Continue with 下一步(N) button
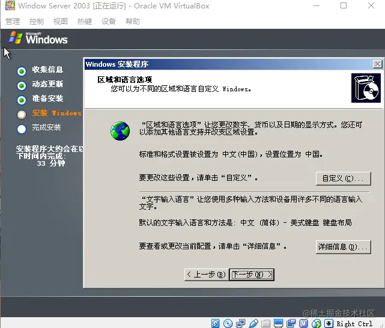Screen dimensions: 385x328 click(252, 275)
